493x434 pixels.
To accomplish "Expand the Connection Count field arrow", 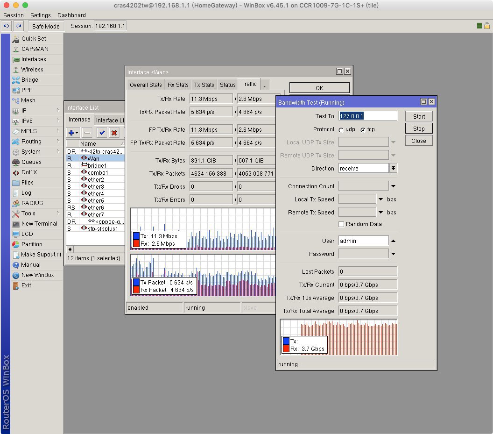I will click(x=394, y=186).
